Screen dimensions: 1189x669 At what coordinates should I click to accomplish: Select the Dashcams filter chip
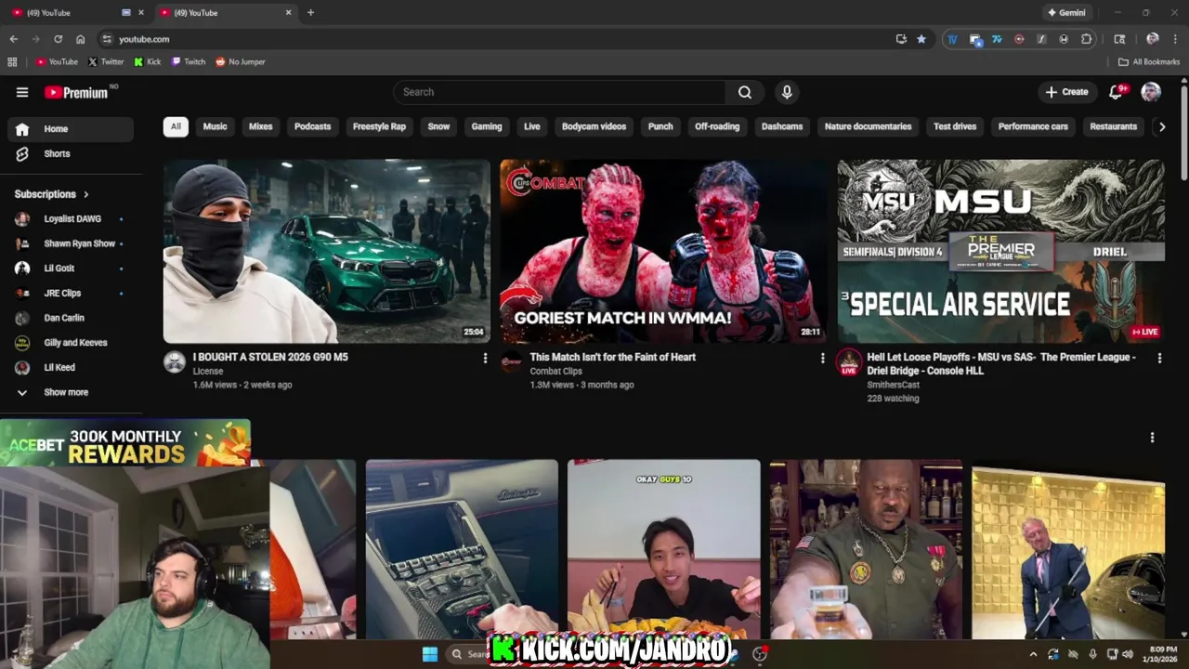click(x=782, y=126)
